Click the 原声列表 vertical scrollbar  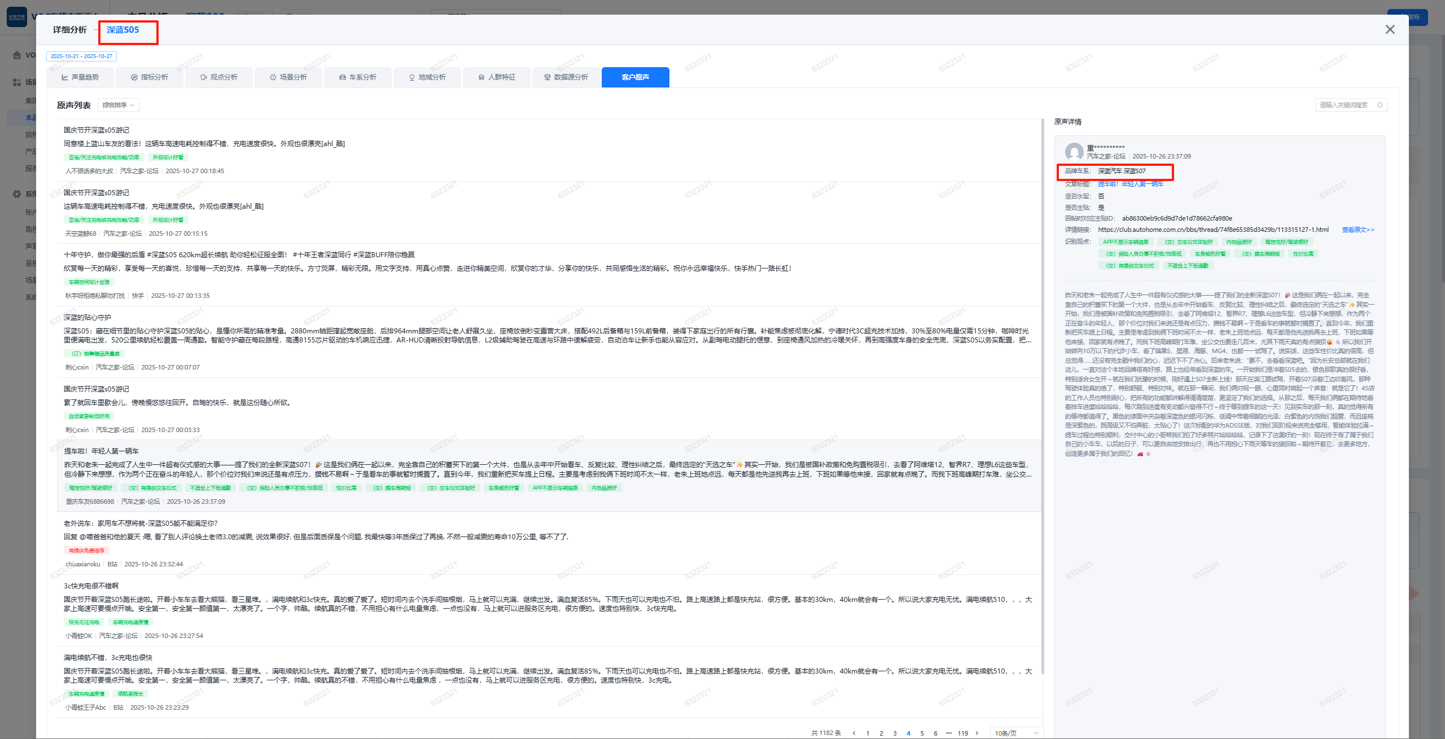[1042, 395]
